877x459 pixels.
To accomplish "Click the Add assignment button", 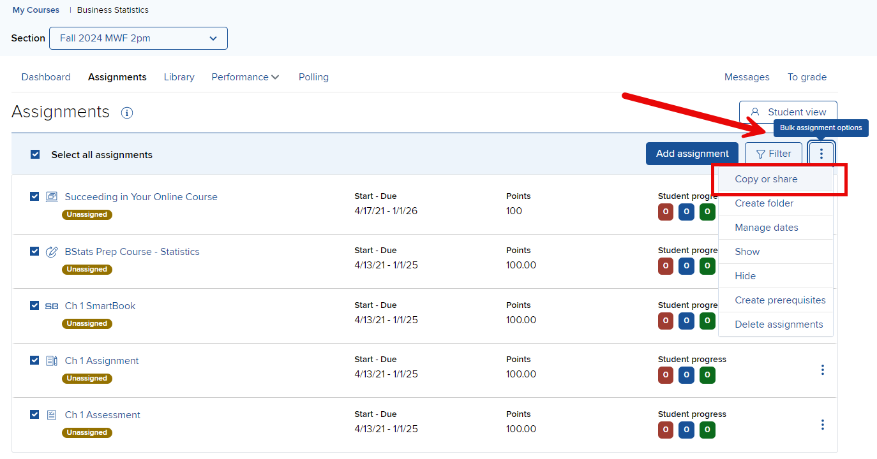I will (x=692, y=154).
